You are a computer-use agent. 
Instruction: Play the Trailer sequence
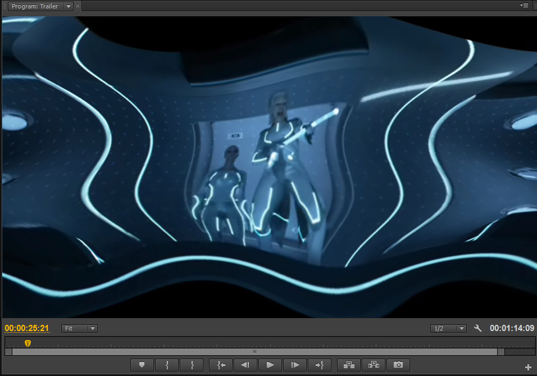point(270,365)
